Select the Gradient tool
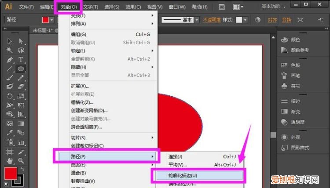This screenshot has width=330, height=188. pyautogui.click(x=21, y=123)
